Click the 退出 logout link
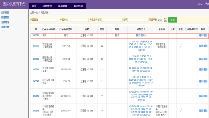 207,4
